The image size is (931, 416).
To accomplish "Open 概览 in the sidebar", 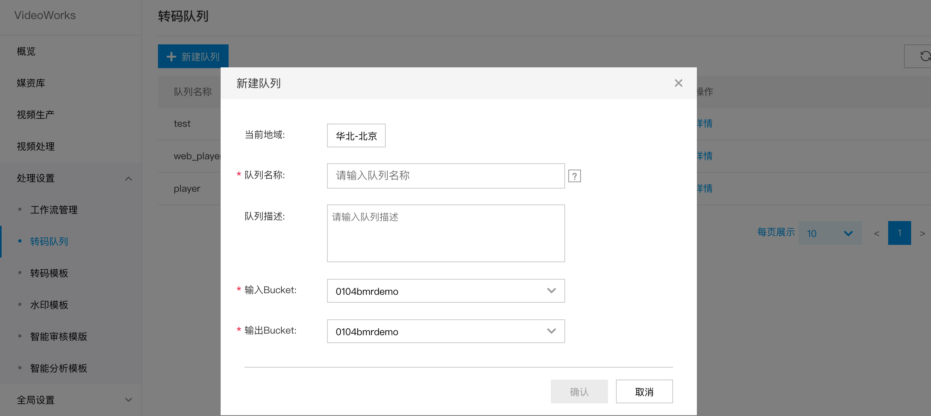I will coord(26,52).
